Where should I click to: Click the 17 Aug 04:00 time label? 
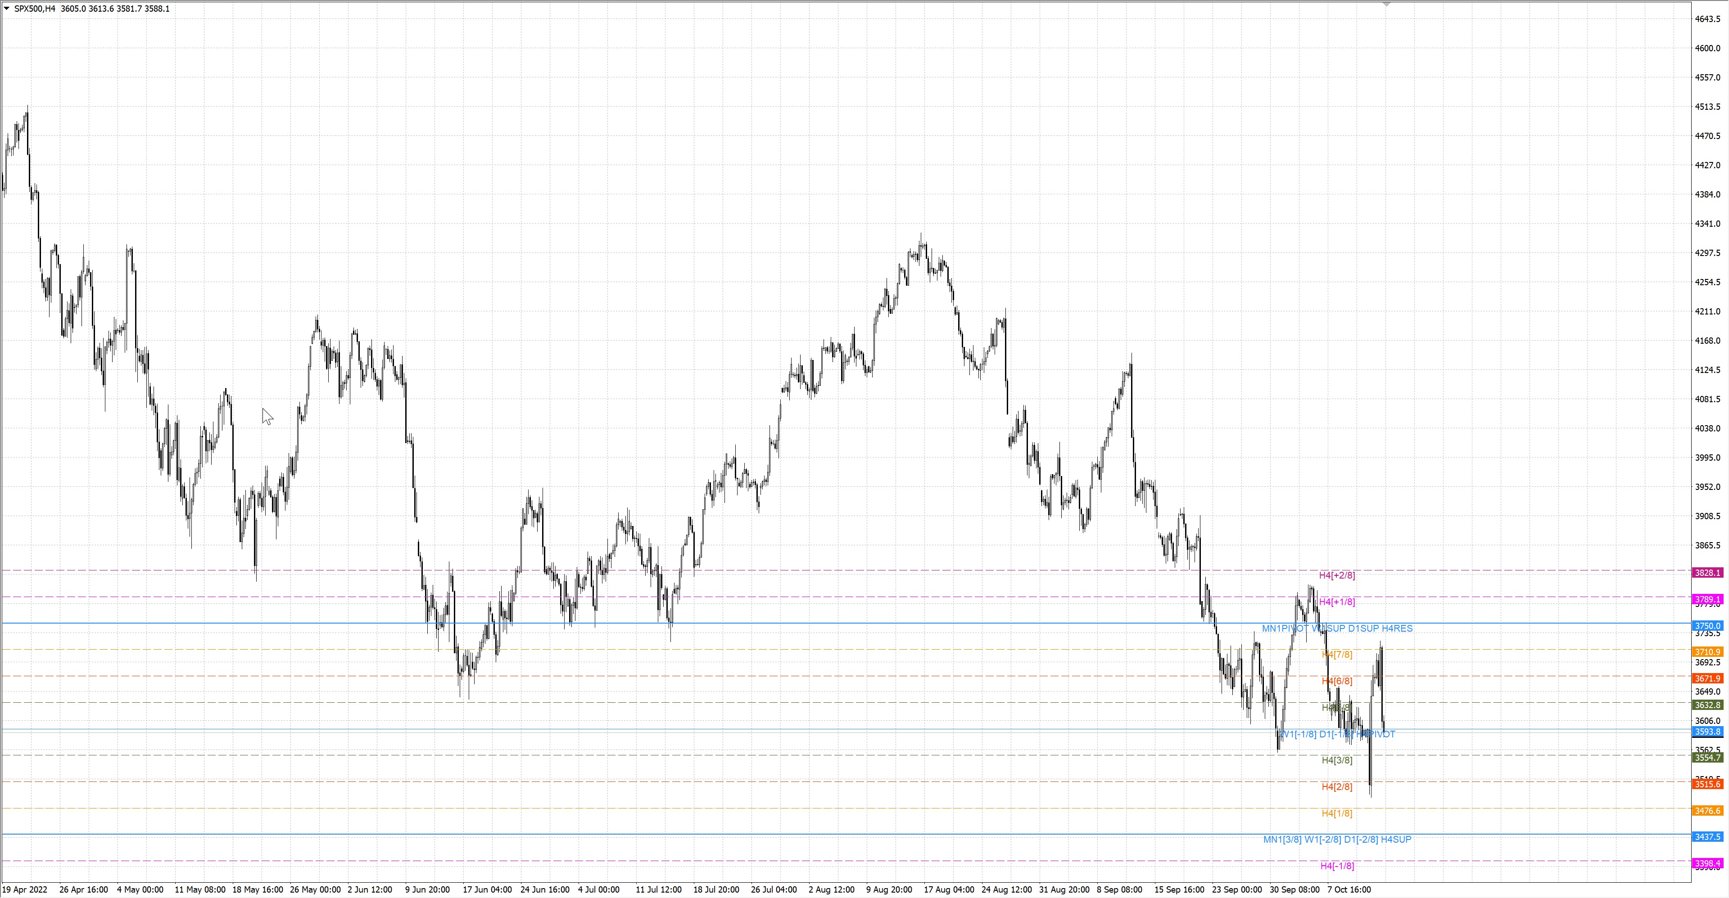coord(949,889)
